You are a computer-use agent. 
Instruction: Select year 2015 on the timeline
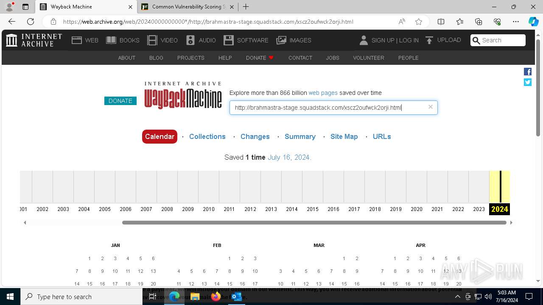pyautogui.click(x=313, y=209)
